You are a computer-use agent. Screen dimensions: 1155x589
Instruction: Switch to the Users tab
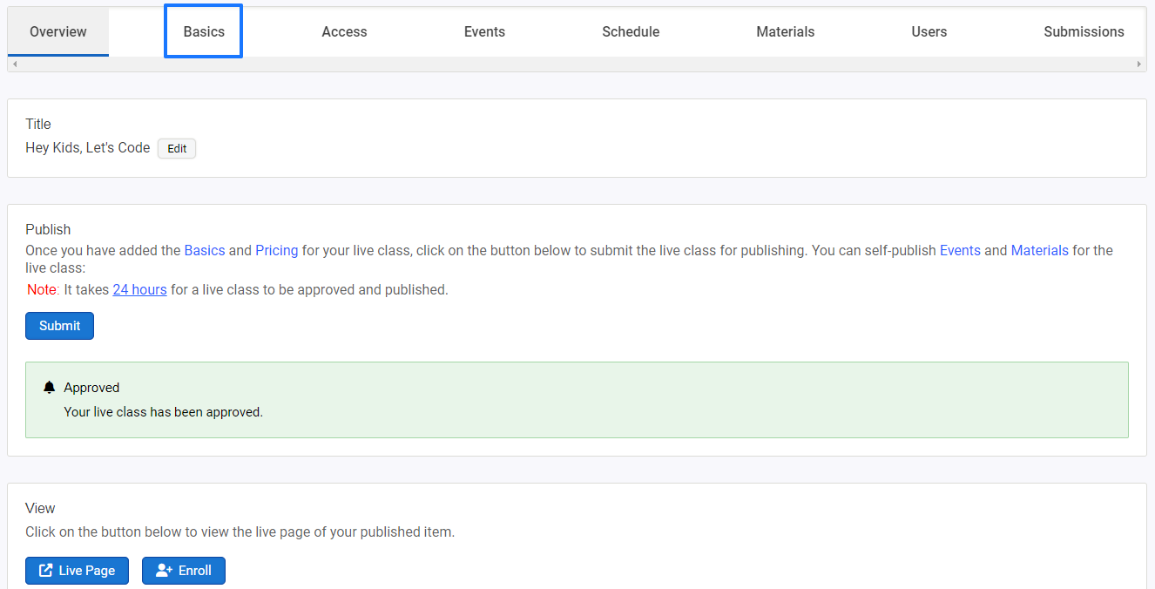point(929,32)
